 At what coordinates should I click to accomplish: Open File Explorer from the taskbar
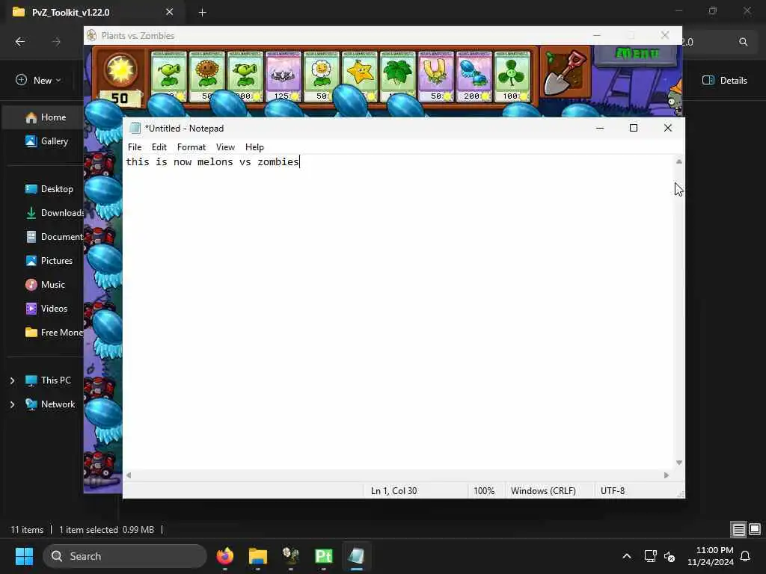(x=257, y=556)
